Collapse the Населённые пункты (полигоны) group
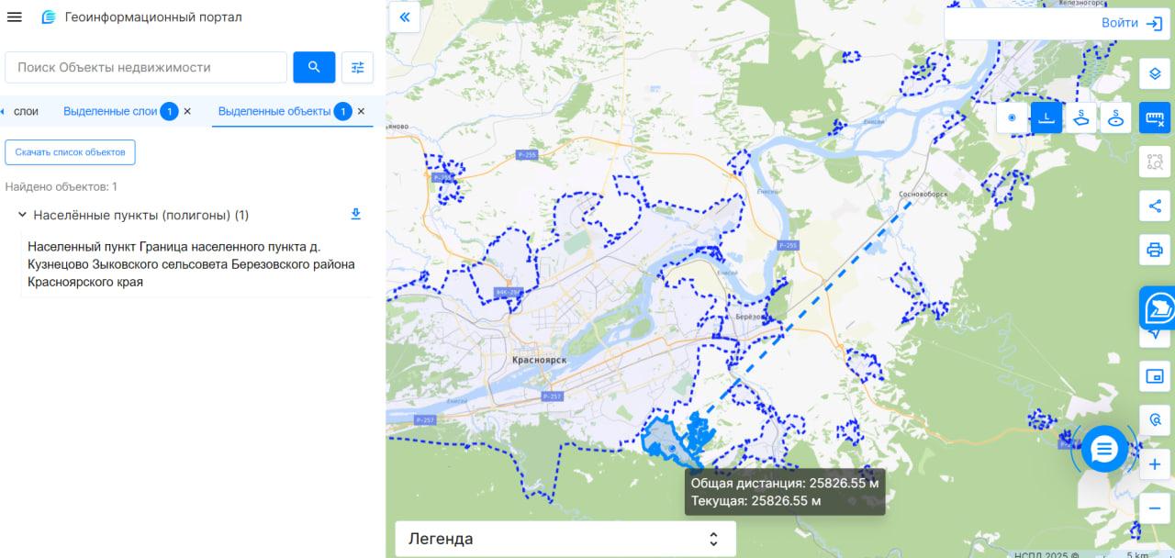 pos(21,215)
